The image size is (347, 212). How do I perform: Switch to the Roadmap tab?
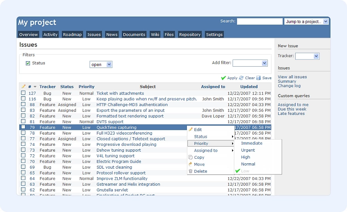[x=72, y=34]
